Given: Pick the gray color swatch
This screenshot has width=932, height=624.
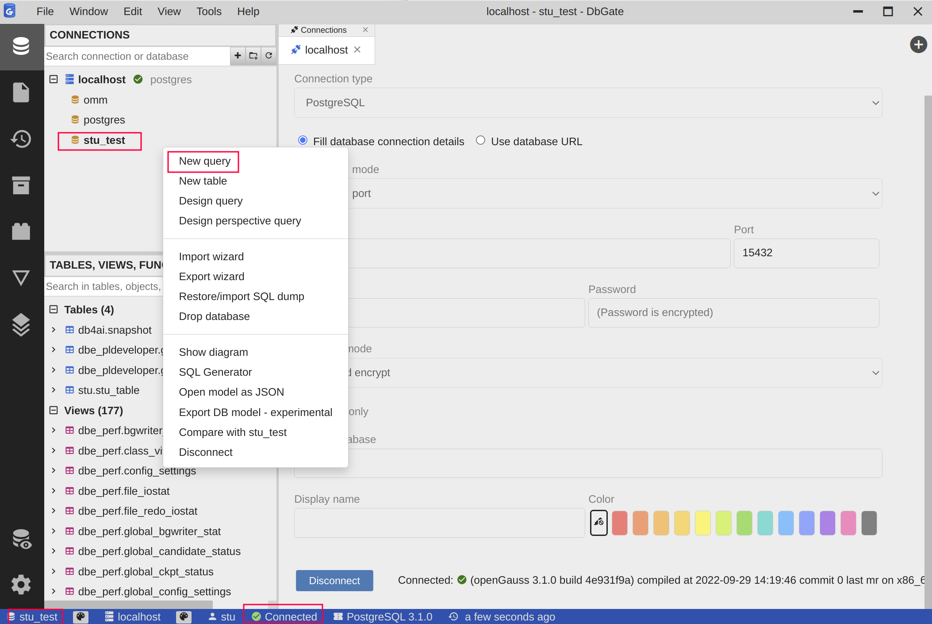Looking at the screenshot, I should click(x=869, y=523).
